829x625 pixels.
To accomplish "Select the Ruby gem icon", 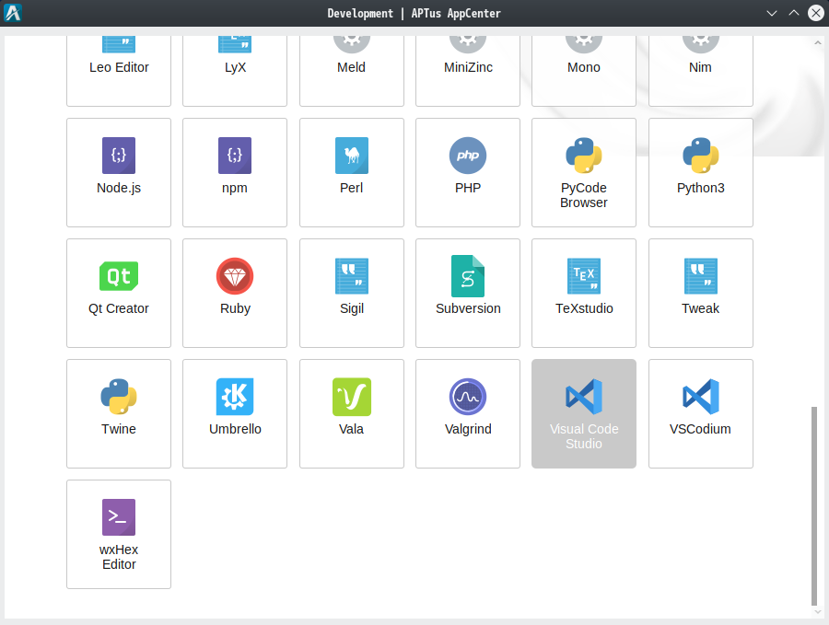I will 235,276.
